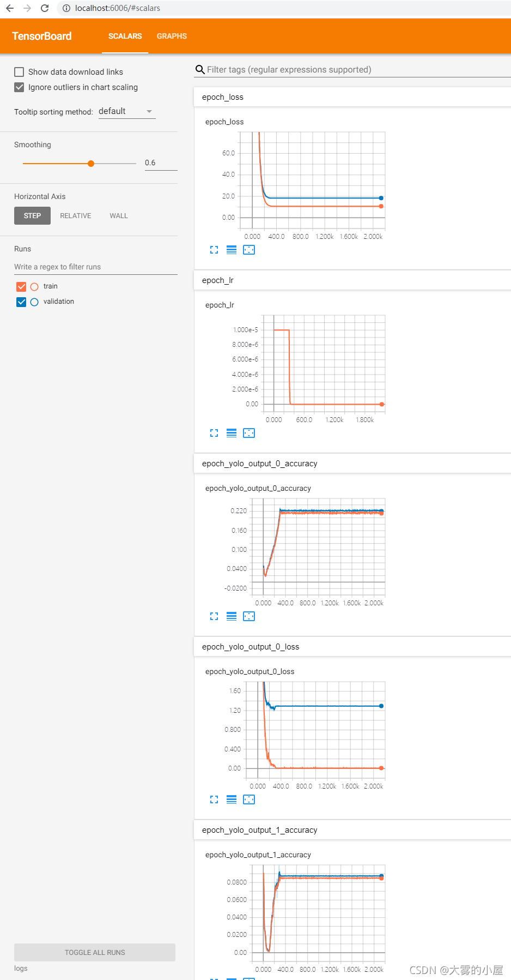Image resolution: width=511 pixels, height=980 pixels.
Task: Collapse the epoch_yolo_output_1_accuracy section header
Action: coord(352,830)
